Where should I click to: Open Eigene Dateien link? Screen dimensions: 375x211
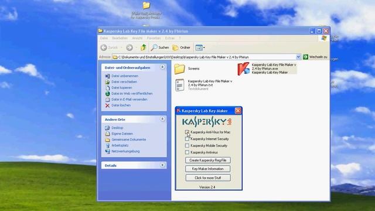(x=122, y=134)
